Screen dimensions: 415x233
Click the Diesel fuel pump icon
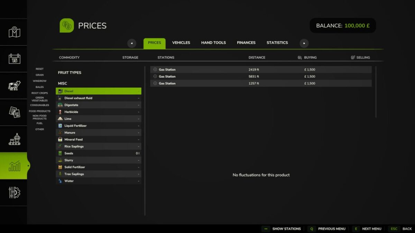pos(60,91)
